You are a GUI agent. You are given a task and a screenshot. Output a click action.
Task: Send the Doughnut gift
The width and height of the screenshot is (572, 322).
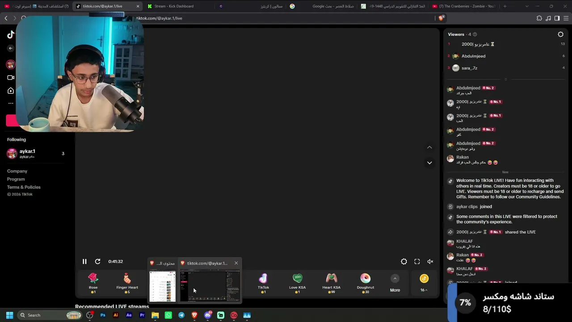point(366,284)
